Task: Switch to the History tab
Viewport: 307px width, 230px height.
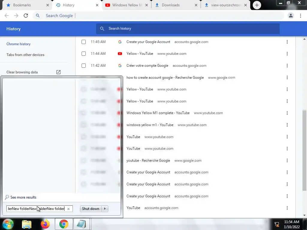Action: coord(77,5)
